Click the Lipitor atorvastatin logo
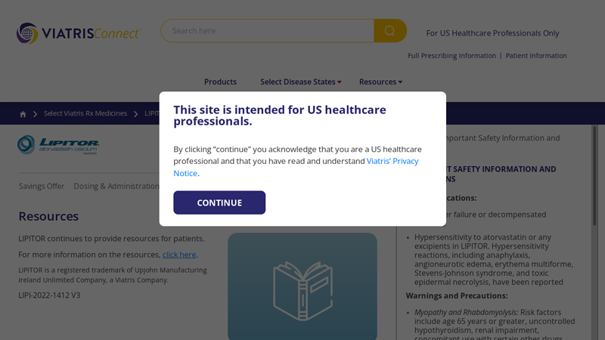Image resolution: width=605 pixels, height=340 pixels. (58, 145)
